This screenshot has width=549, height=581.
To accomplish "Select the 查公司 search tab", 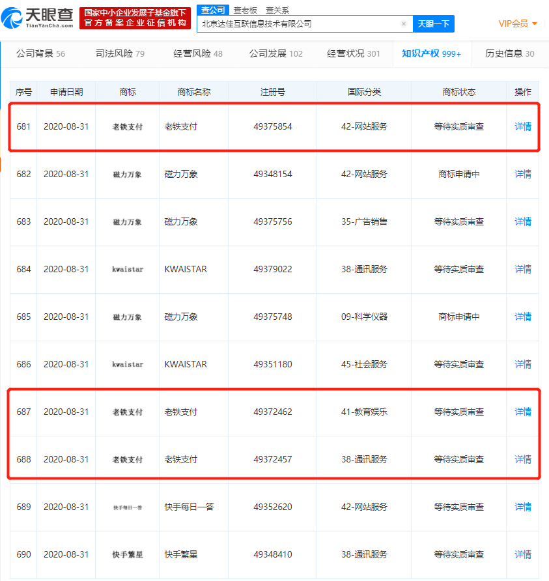I will point(213,10).
